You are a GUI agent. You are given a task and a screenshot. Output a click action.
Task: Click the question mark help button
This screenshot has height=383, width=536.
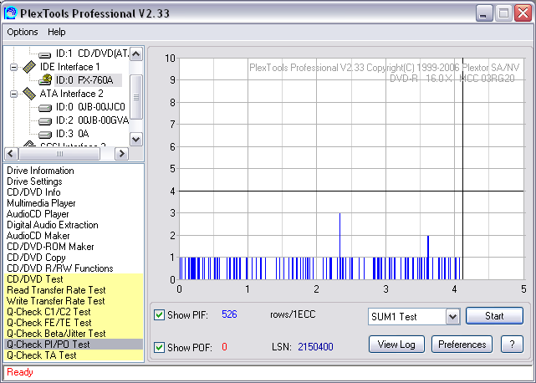point(512,345)
